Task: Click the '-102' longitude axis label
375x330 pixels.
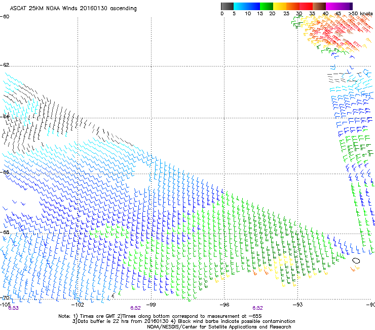Action: [x=78, y=305]
